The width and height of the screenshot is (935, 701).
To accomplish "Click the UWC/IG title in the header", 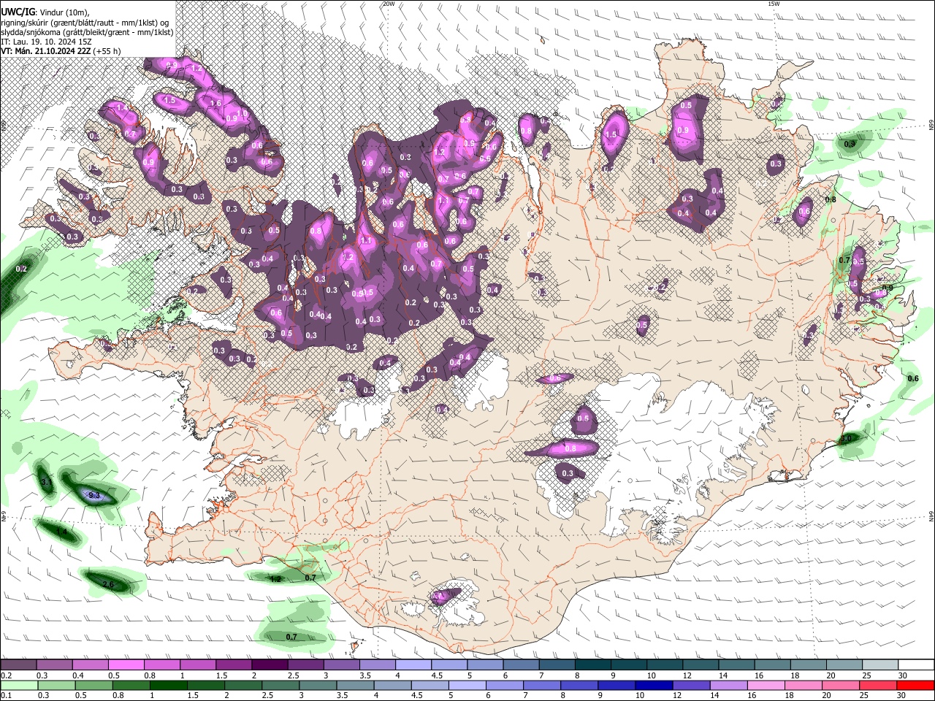I will pyautogui.click(x=17, y=11).
